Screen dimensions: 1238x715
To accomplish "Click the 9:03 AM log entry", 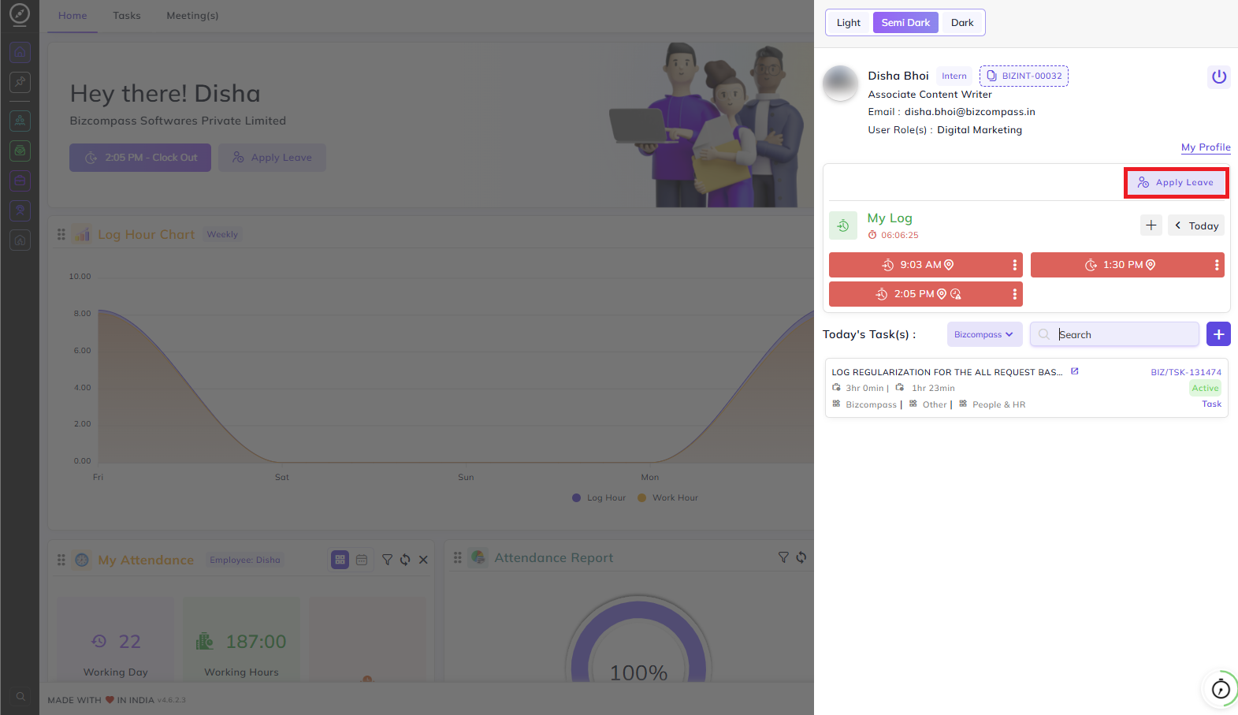I will tap(926, 265).
